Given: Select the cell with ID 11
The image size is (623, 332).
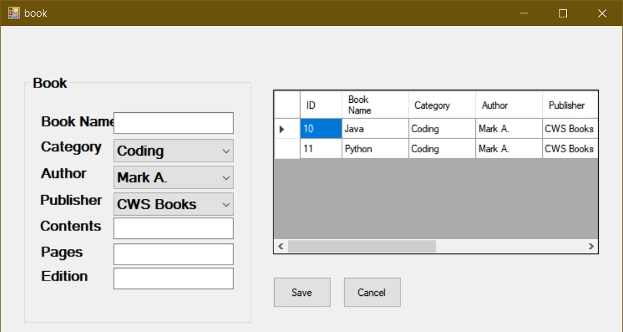Looking at the screenshot, I should click(x=321, y=149).
